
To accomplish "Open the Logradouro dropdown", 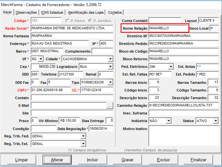I will pyautogui.click(x=110, y=67).
